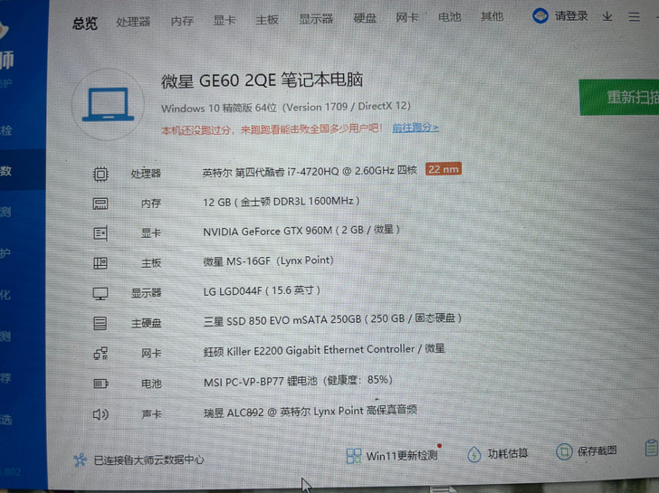
Task: Click the 22 nm badge
Action: pyautogui.click(x=444, y=169)
